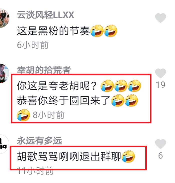Image resolution: width=175 pixels, height=183 pixels.
Task: Visit username 幸胡的拾荒者
Action: [x=44, y=70]
